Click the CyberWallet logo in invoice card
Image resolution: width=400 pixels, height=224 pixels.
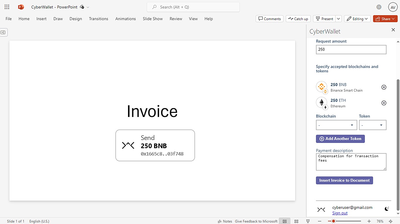(128, 145)
